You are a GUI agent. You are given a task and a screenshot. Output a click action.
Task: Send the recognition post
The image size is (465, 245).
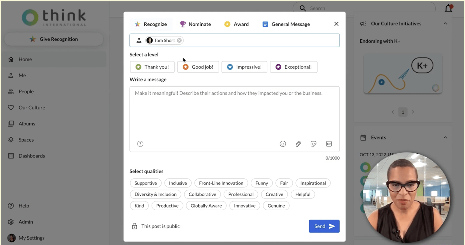coord(324,226)
